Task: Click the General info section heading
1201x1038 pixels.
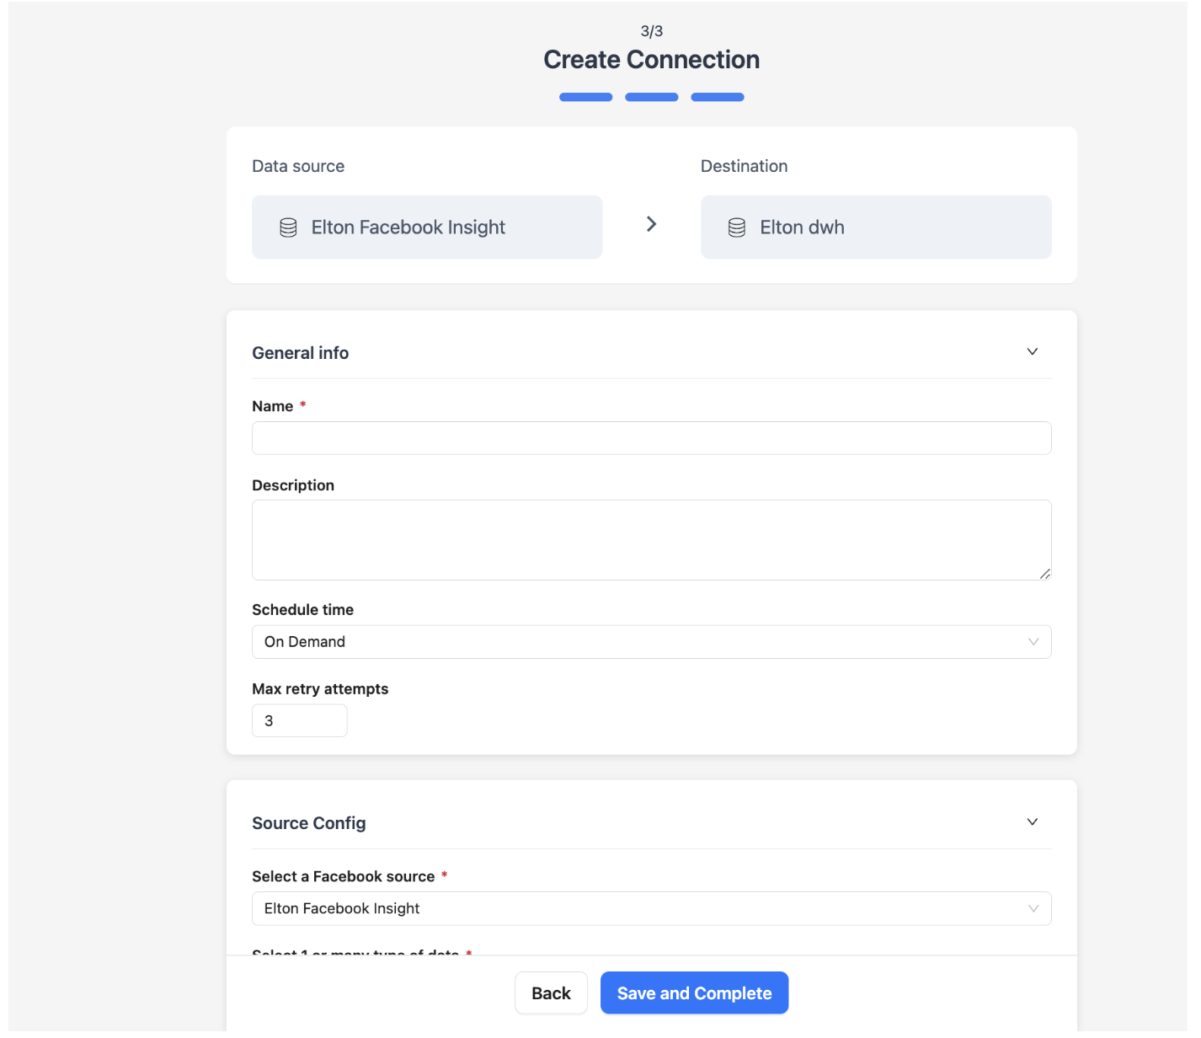Action: click(301, 353)
